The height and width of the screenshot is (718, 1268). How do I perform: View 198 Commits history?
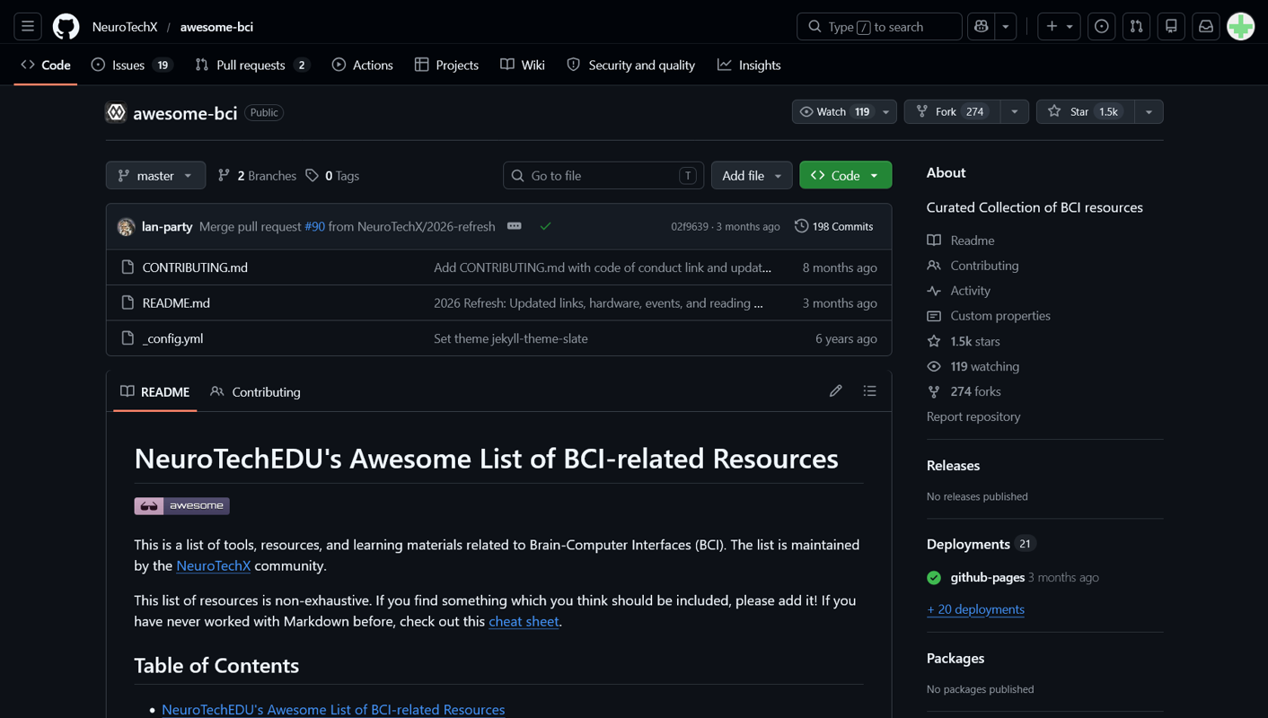834,226
